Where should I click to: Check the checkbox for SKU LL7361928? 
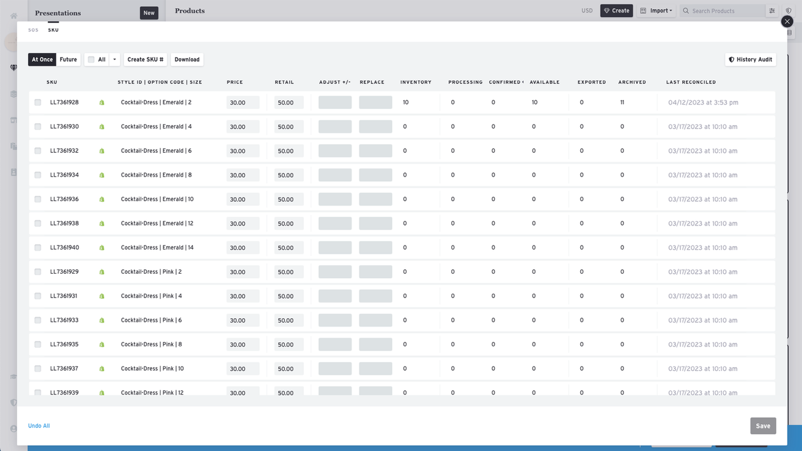tap(38, 102)
